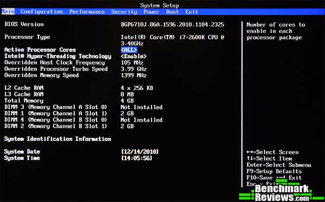
Task: Click the Select Screen key hint
Action: pos(272,152)
